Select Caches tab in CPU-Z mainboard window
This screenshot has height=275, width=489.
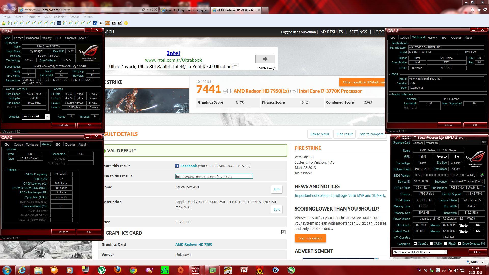click(x=404, y=38)
